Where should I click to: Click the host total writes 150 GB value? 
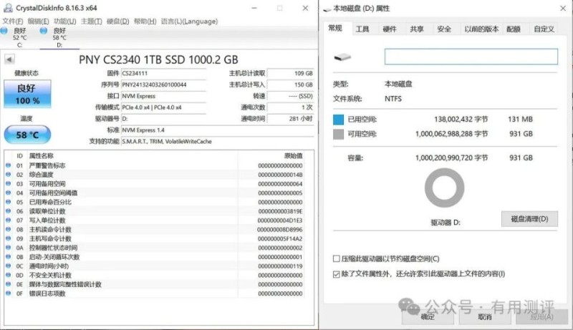coord(291,84)
